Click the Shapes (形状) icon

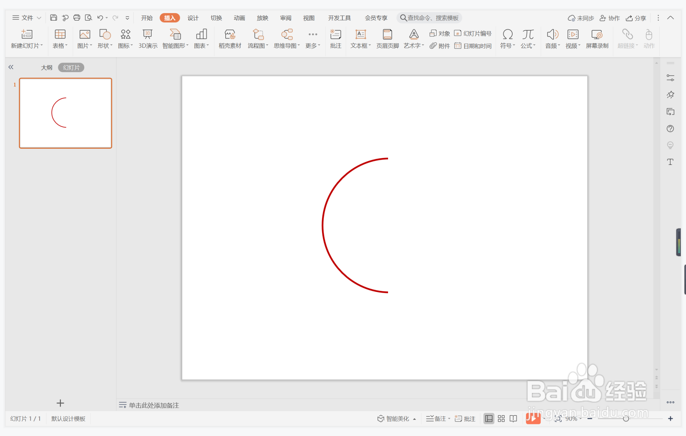[105, 39]
